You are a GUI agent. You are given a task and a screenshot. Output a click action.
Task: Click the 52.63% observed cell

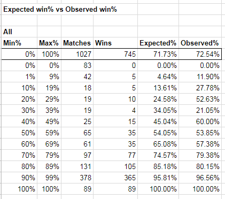coord(200,99)
